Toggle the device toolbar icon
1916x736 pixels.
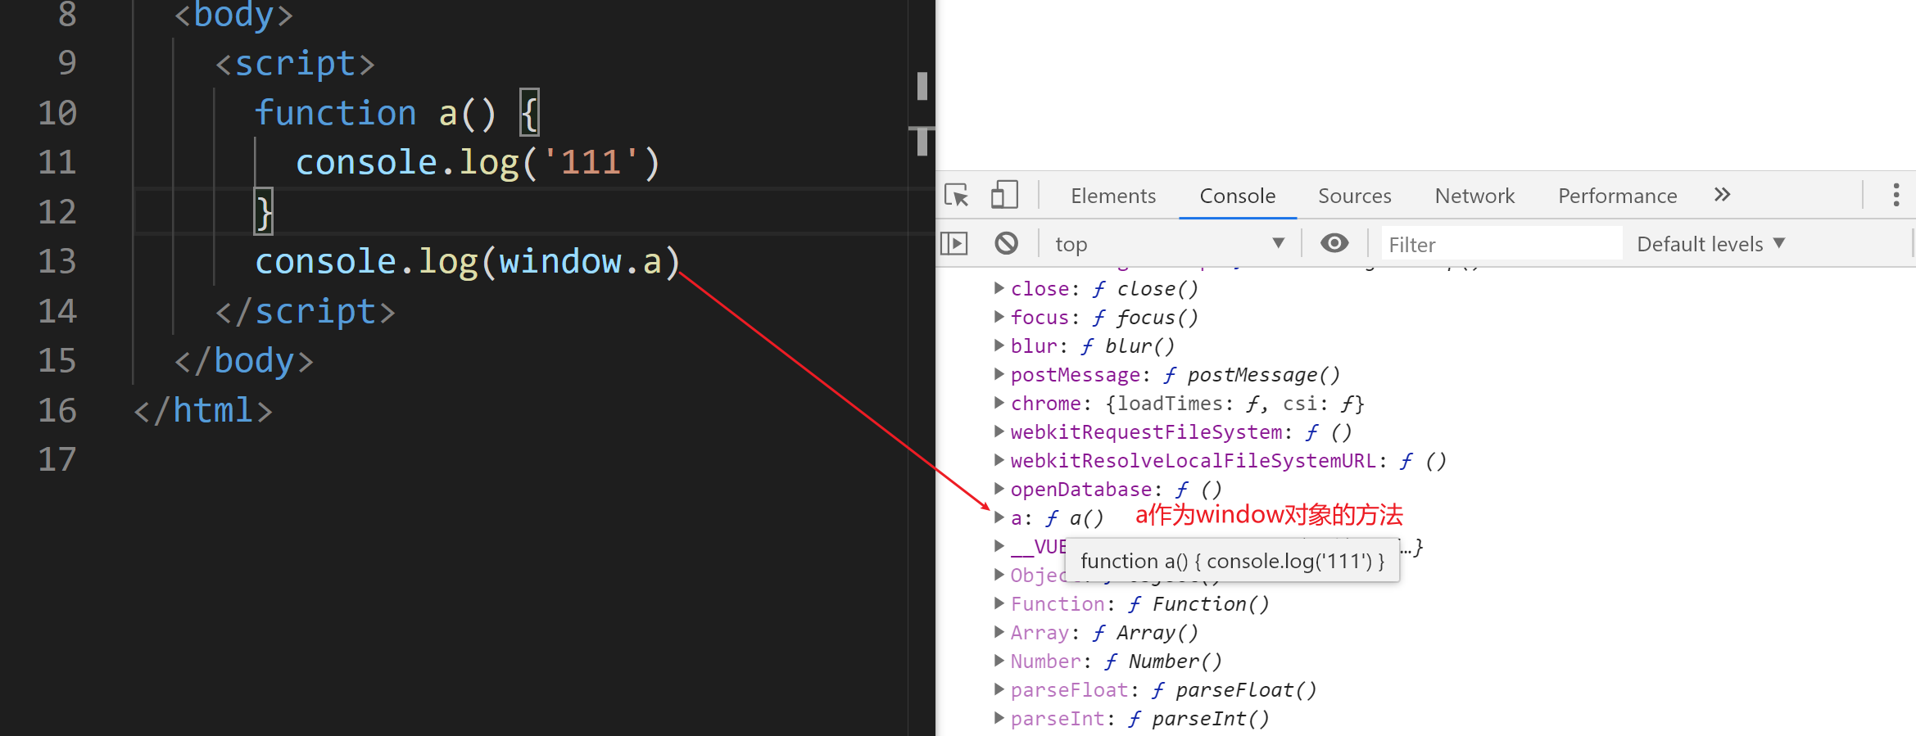pyautogui.click(x=1004, y=196)
